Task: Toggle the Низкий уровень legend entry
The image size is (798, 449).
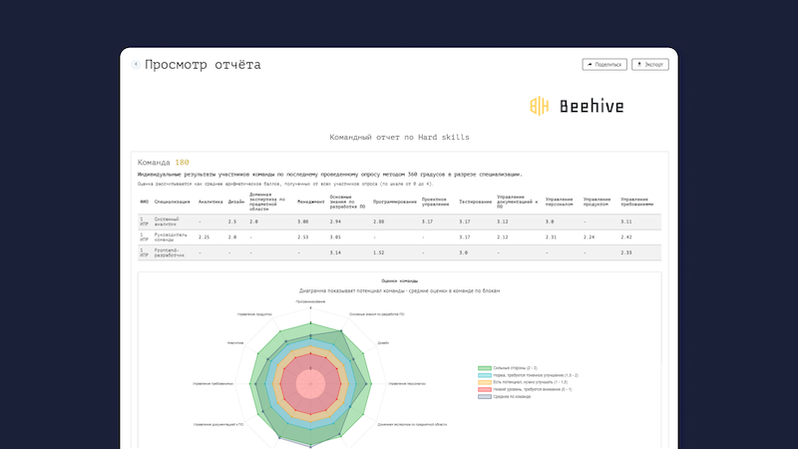Action: tap(525, 389)
